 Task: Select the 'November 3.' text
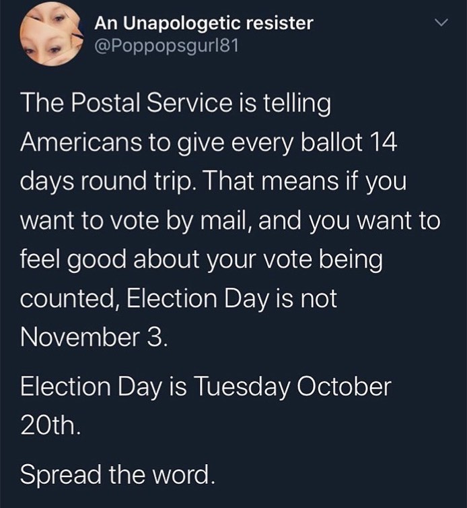[94, 338]
